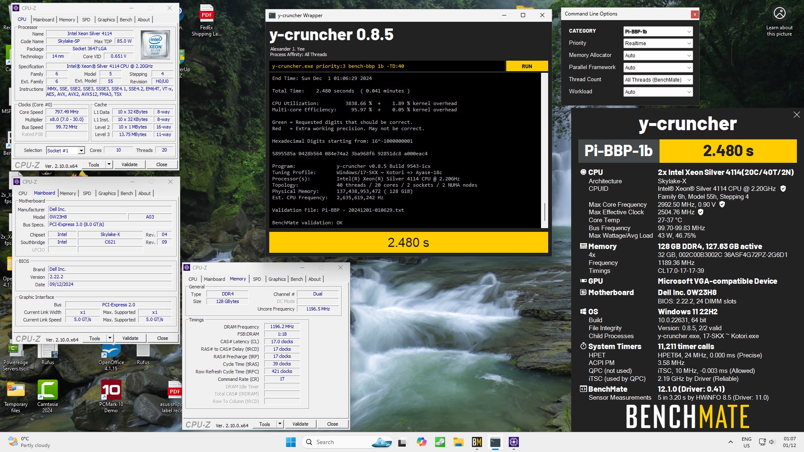Image resolution: width=804 pixels, height=452 pixels.
Task: Click the yellow RUN button
Action: click(527, 66)
